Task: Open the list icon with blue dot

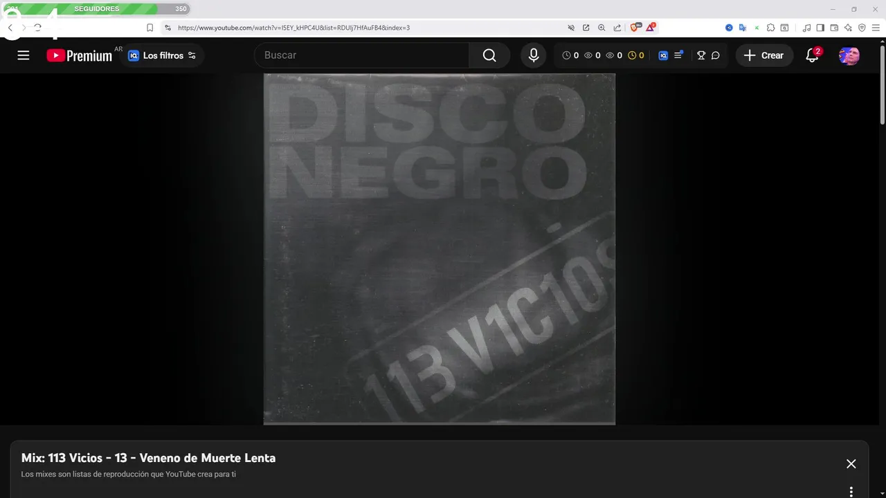Action: pos(678,55)
